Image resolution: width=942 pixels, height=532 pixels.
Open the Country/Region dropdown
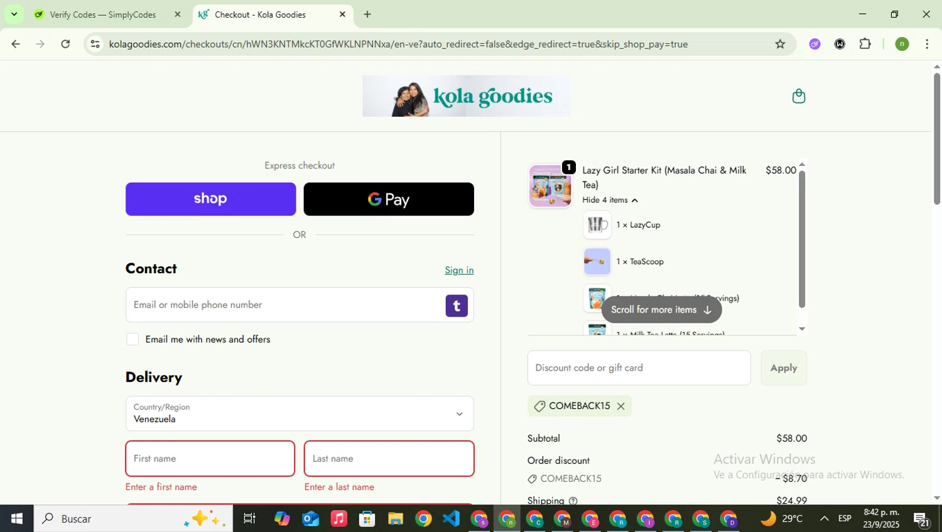coord(300,413)
